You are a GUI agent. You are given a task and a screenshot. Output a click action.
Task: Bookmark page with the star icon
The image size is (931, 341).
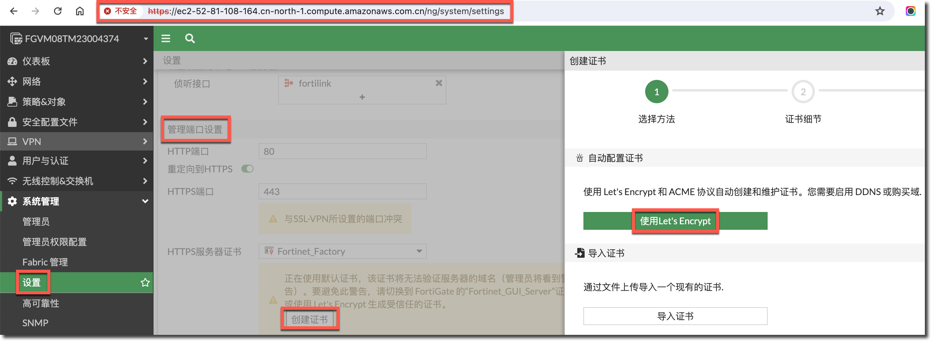(879, 11)
